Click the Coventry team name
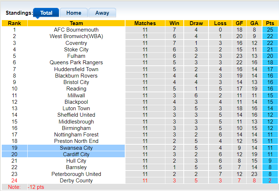This screenshot has width=279, height=191. pos(76,43)
